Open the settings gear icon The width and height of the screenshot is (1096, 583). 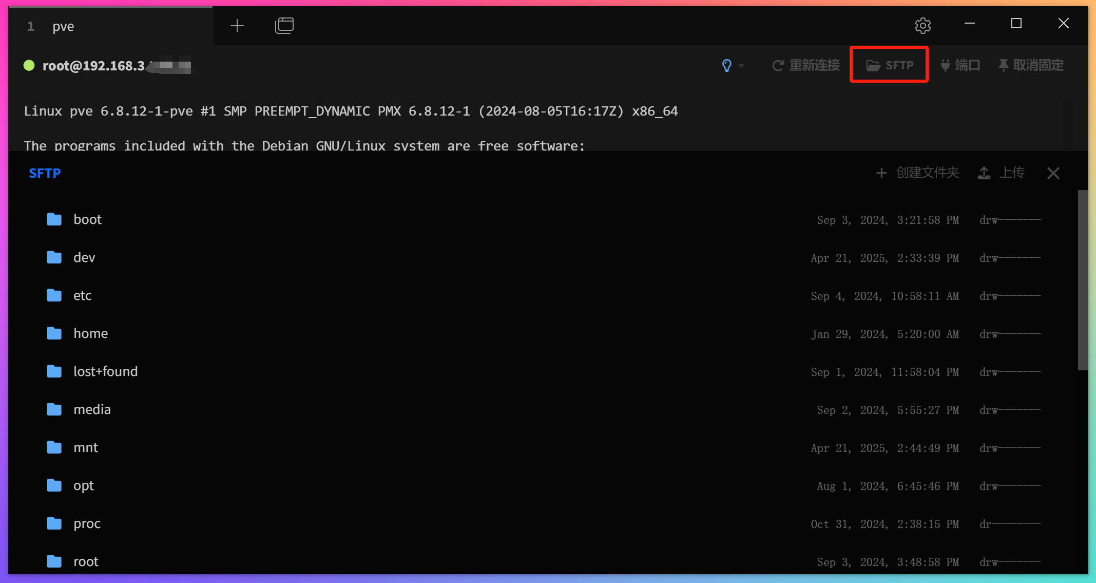[922, 25]
